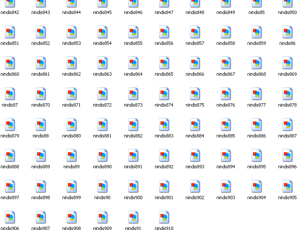Click the file name label nindis896
This screenshot has height=230, width=306.
[x=287, y=167]
